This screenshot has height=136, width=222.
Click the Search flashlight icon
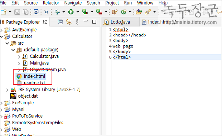[148, 12]
